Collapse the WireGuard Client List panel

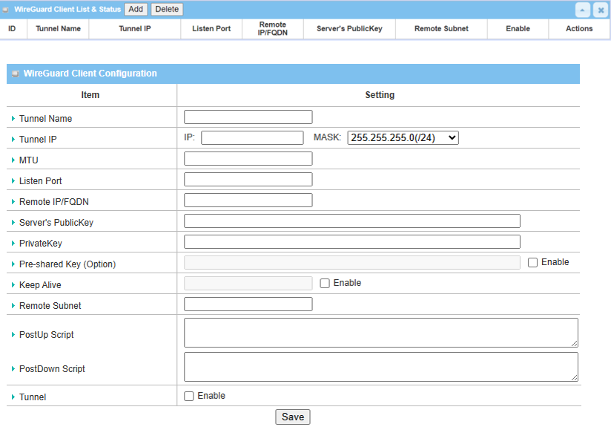click(x=583, y=10)
